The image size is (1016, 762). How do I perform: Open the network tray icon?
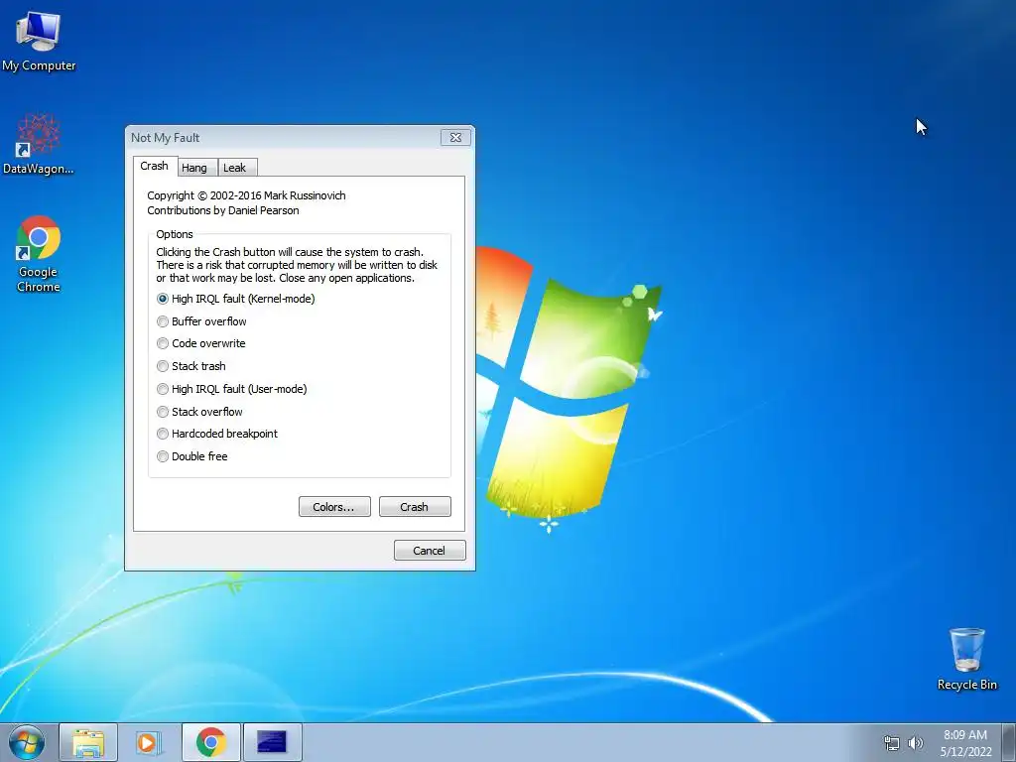[892, 743]
